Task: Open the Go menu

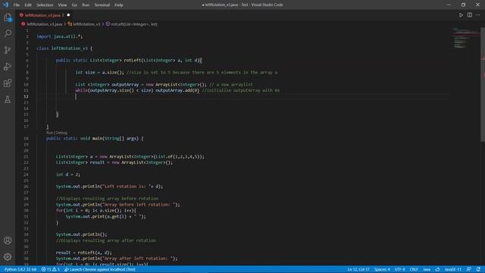Action: coord(74,5)
